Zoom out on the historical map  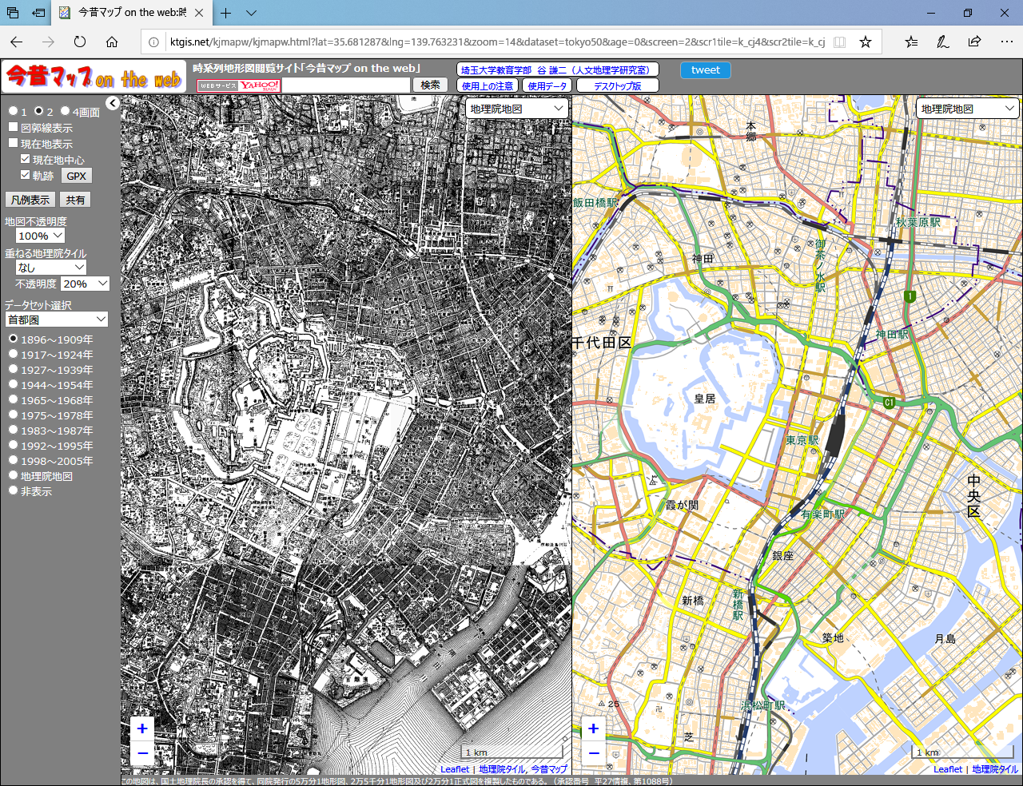[x=141, y=752]
